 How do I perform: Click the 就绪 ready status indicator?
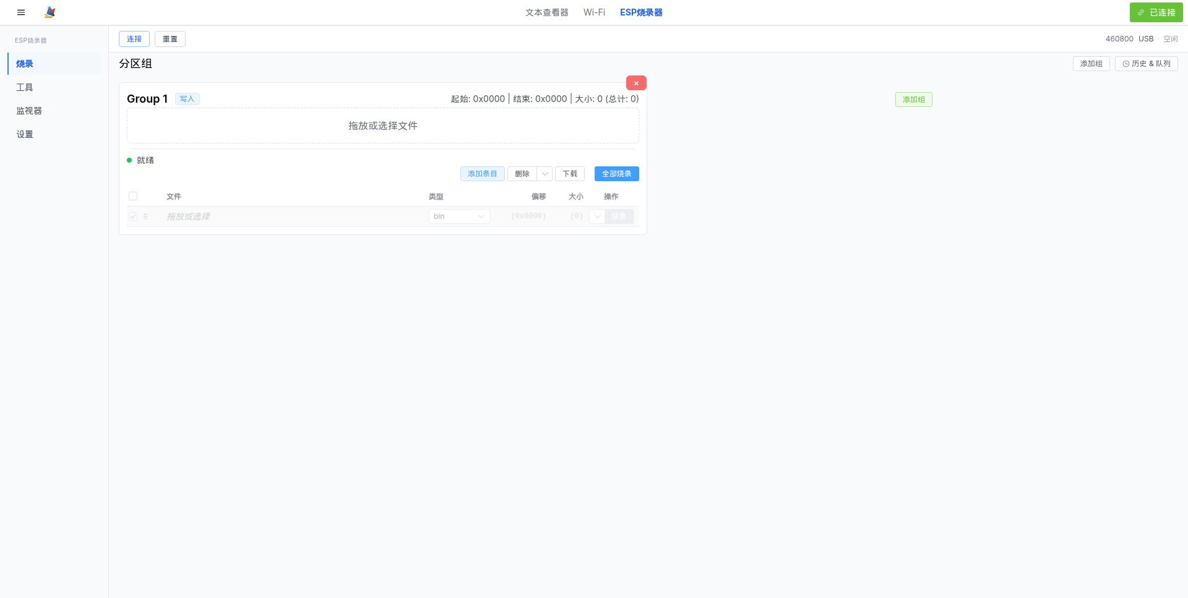pyautogui.click(x=140, y=160)
